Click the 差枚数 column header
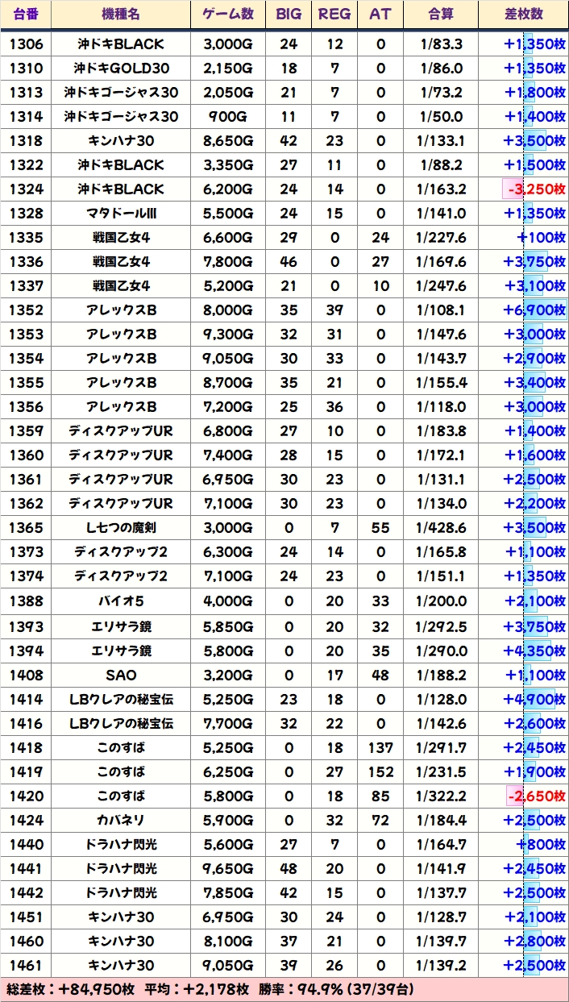Screen dimensions: 569x1002 (x=523, y=15)
